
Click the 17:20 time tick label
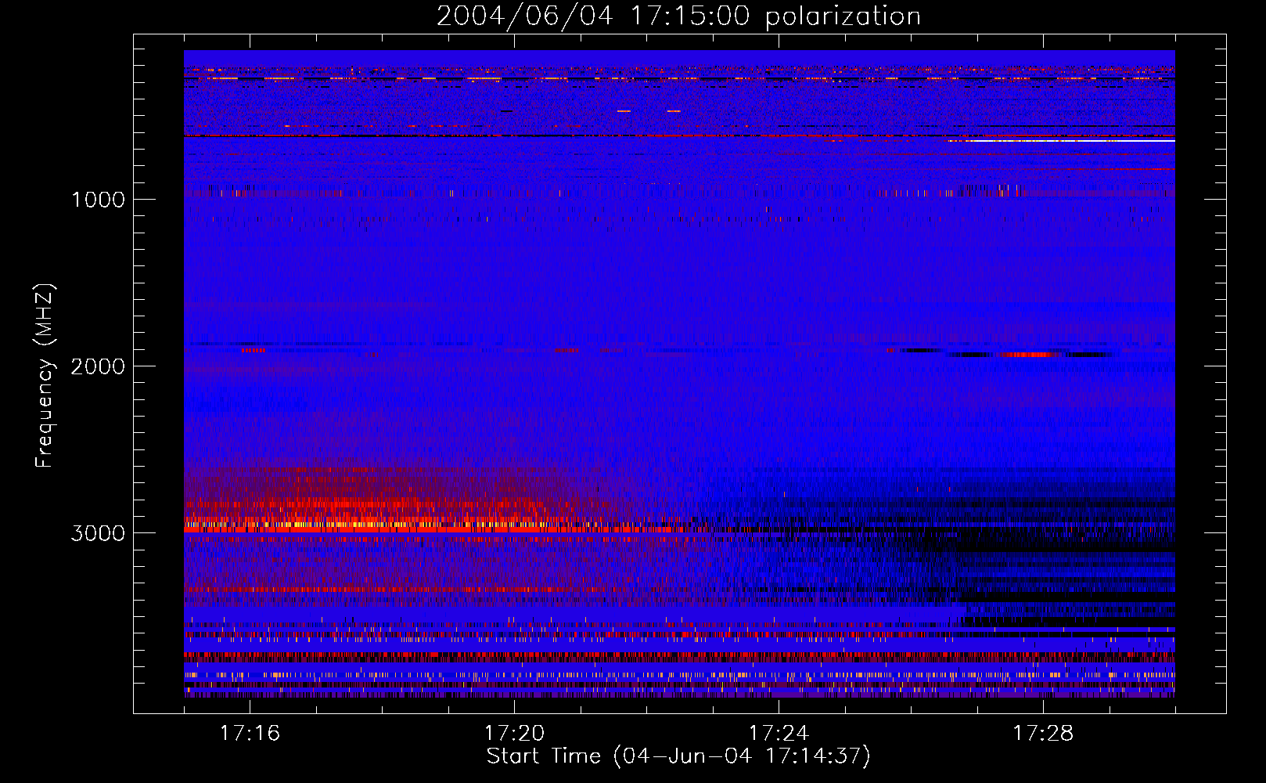[514, 733]
